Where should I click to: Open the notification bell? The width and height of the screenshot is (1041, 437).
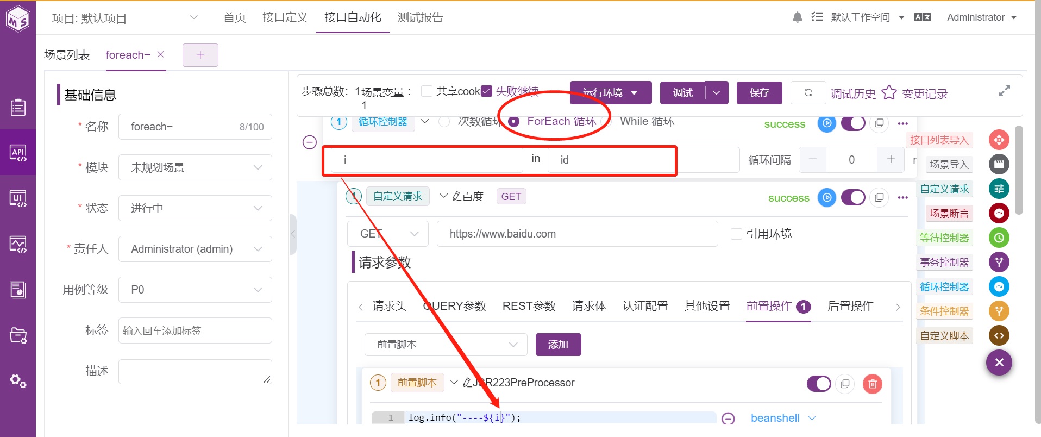pos(797,17)
